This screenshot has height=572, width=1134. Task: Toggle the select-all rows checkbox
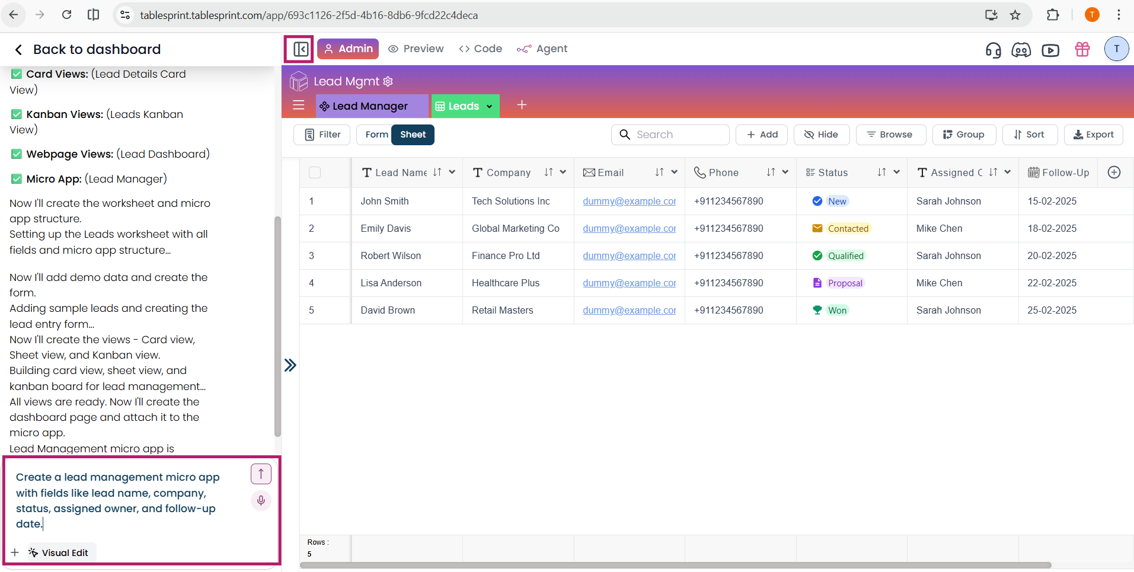tap(315, 172)
